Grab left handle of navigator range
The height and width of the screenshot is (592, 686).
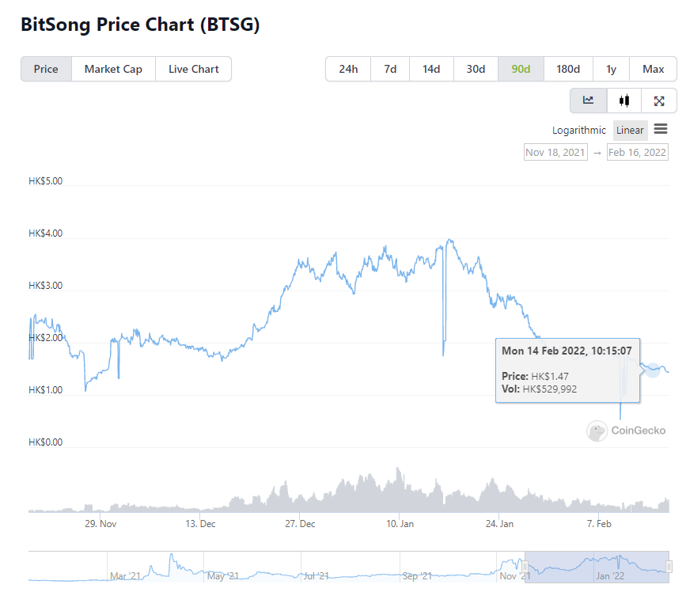point(525,567)
